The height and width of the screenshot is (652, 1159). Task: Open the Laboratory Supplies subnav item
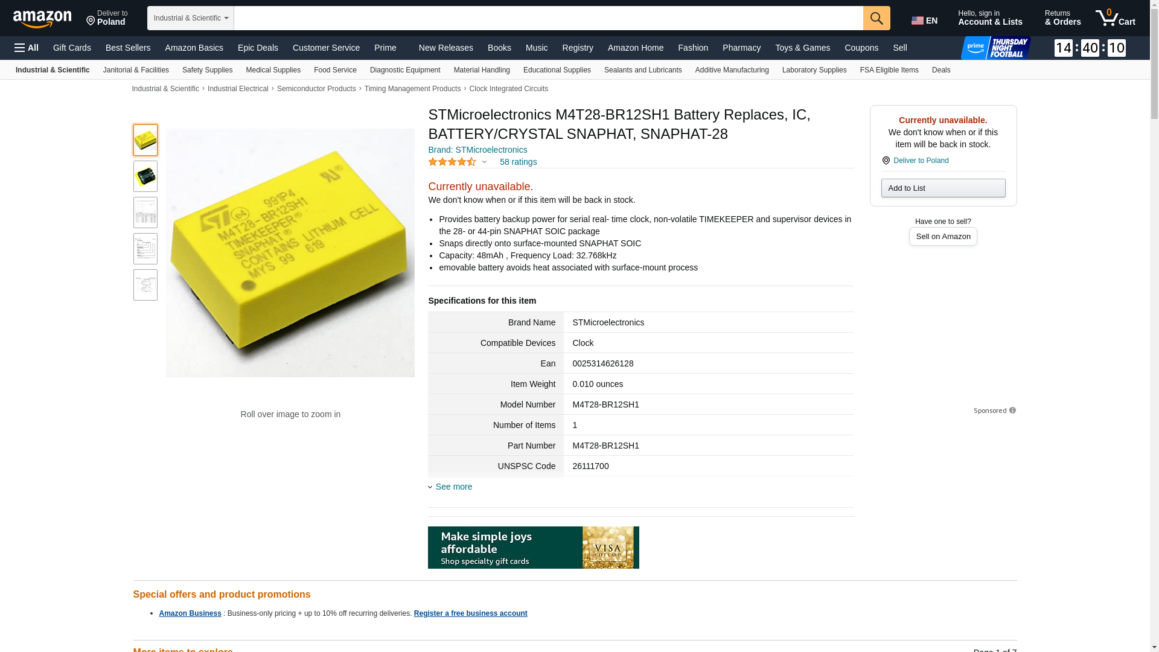(x=814, y=70)
